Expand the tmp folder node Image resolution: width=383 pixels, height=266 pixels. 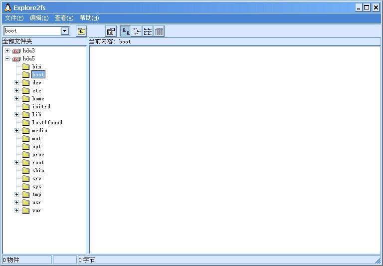[x=16, y=194]
